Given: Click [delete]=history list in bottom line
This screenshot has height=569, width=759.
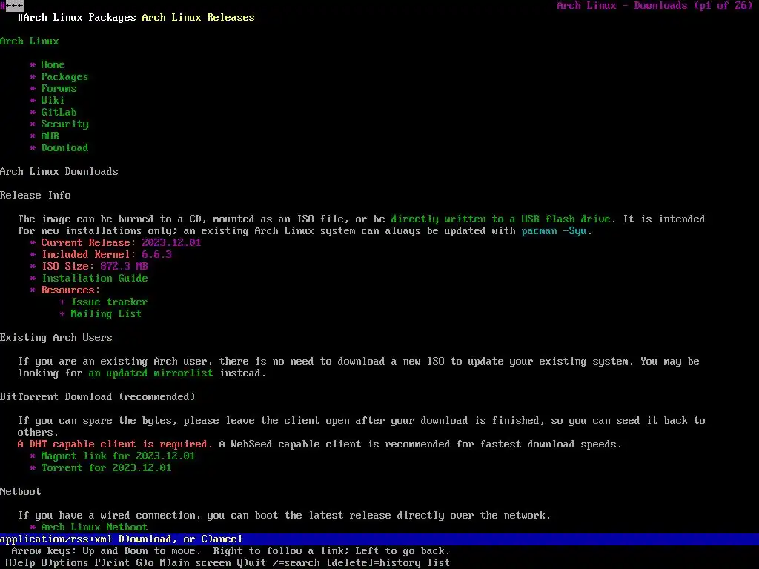Looking at the screenshot, I should point(388,562).
